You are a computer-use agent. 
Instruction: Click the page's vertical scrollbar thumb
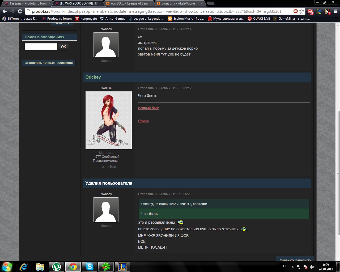[338, 173]
